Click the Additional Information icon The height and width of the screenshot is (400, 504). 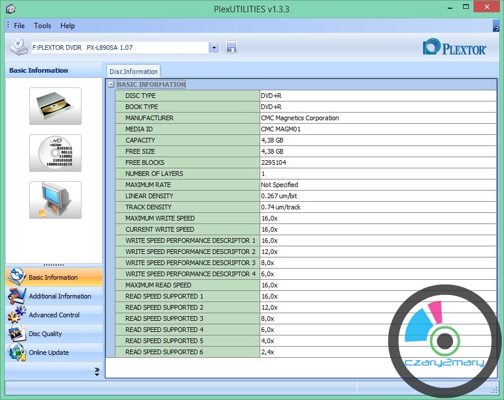coord(16,296)
